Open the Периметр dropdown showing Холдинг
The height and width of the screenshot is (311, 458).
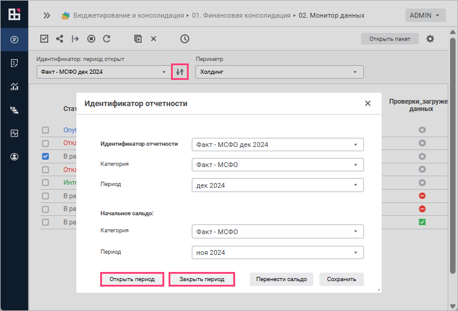click(279, 73)
